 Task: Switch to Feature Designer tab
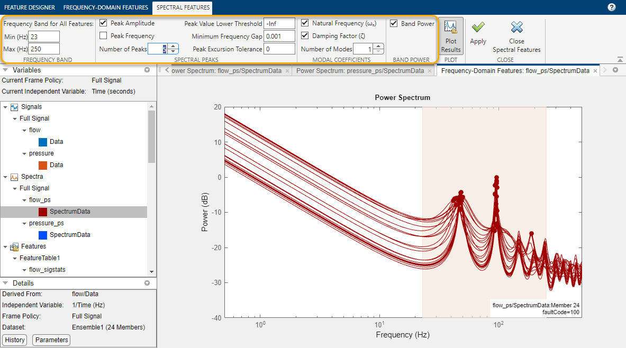[x=30, y=7]
